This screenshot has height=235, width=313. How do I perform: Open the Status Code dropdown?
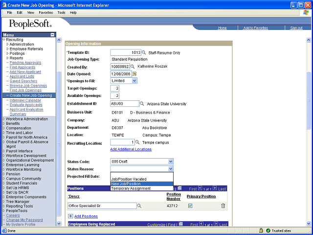coord(171,162)
